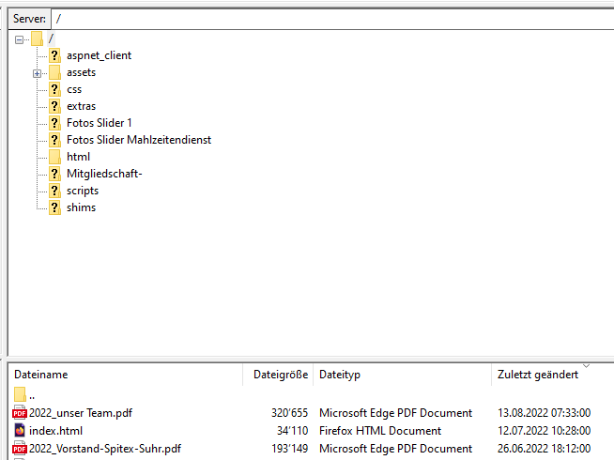Viewport: 614px width, 460px height.
Task: Click the html folder icon
Action: pyautogui.click(x=54, y=157)
